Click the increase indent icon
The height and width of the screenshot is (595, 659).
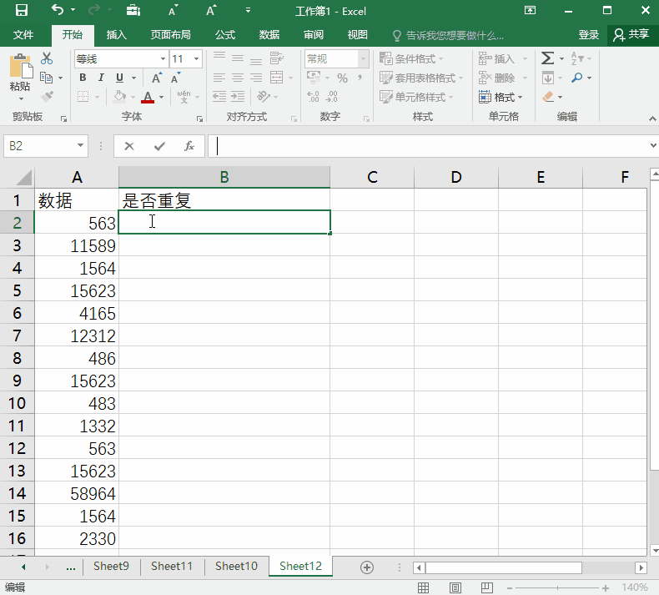tap(238, 97)
